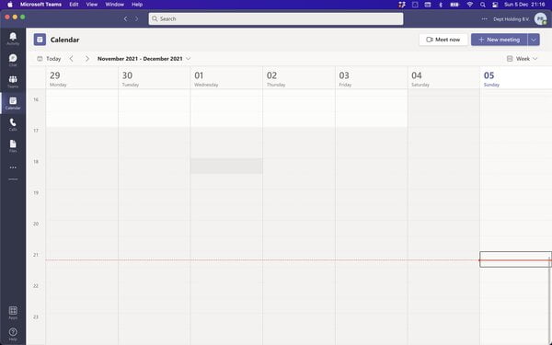Open Bluetooth menu bar icon
The width and height of the screenshot is (552, 345).
[x=441, y=5]
